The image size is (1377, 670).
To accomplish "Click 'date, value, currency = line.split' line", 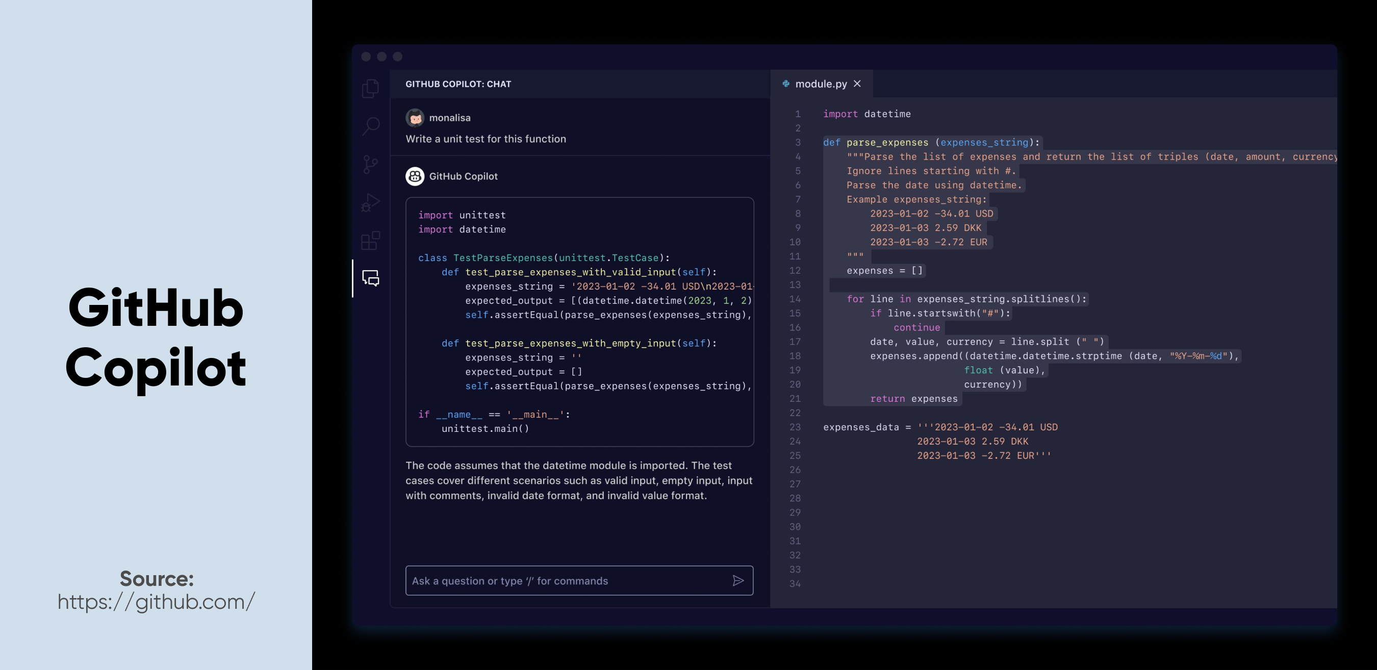I will [x=987, y=342].
